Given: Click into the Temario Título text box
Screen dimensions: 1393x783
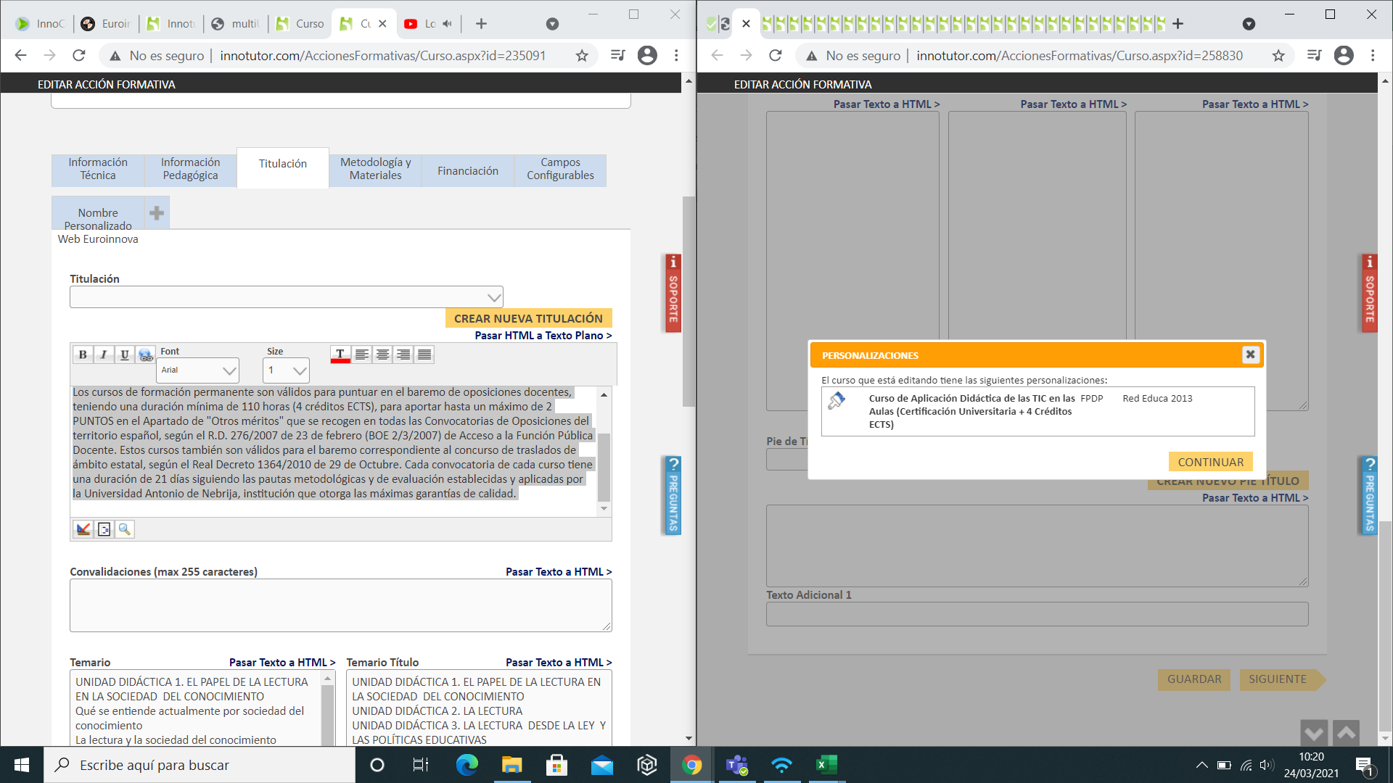Looking at the screenshot, I should pyautogui.click(x=479, y=708).
